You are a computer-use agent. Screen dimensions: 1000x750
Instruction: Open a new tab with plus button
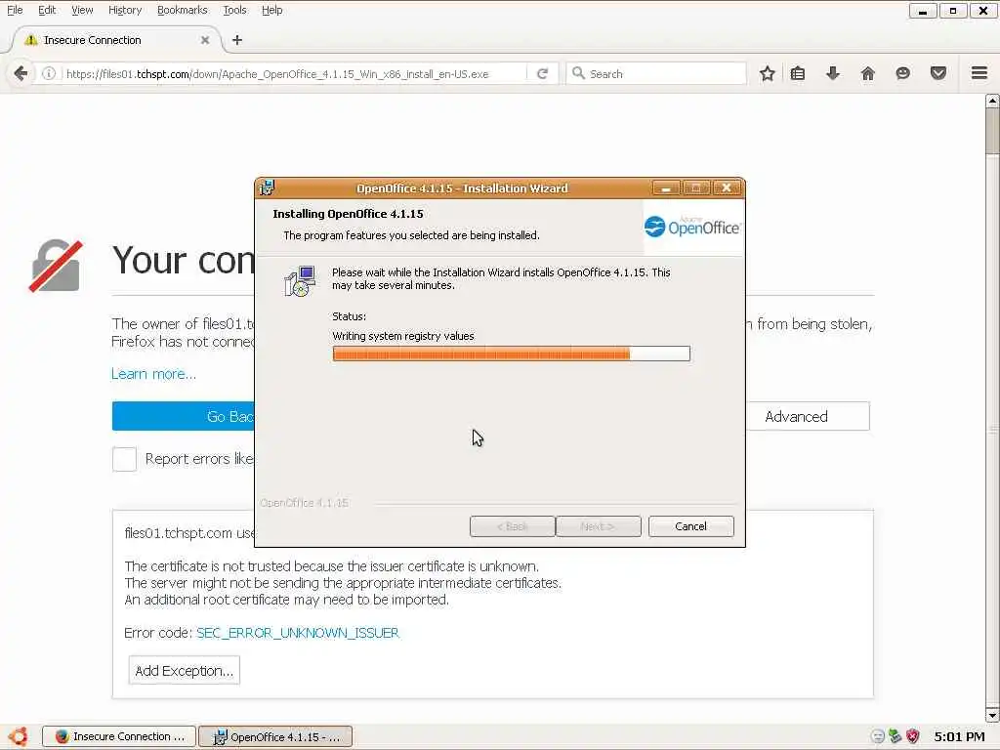237,40
